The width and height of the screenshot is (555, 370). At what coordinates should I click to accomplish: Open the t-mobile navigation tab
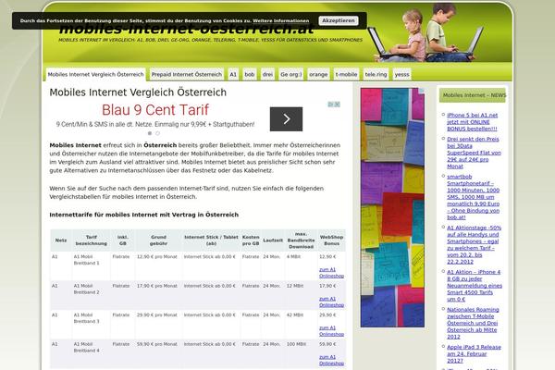346,74
